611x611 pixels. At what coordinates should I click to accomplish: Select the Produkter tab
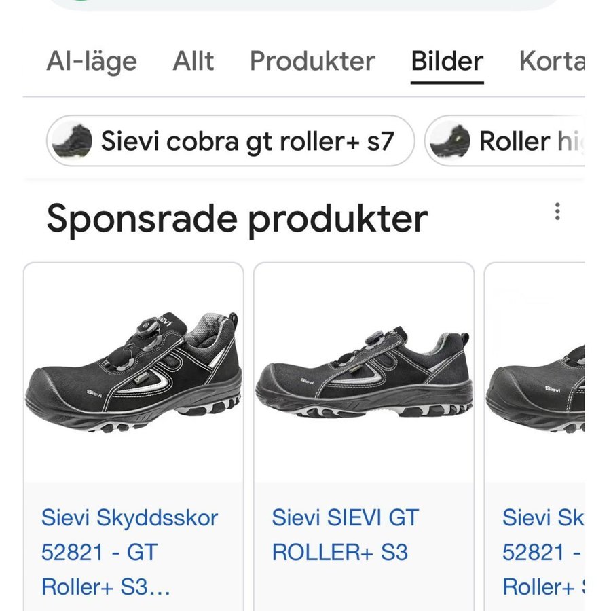point(312,61)
